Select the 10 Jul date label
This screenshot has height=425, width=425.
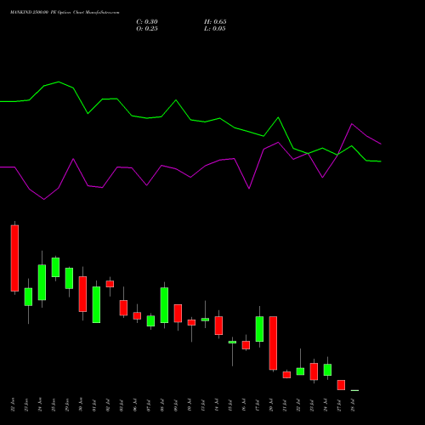coord(190,405)
